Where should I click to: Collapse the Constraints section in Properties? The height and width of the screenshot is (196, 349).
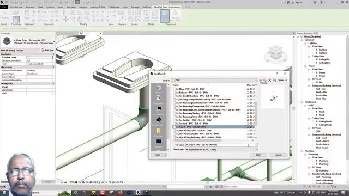pyautogui.click(x=53, y=54)
